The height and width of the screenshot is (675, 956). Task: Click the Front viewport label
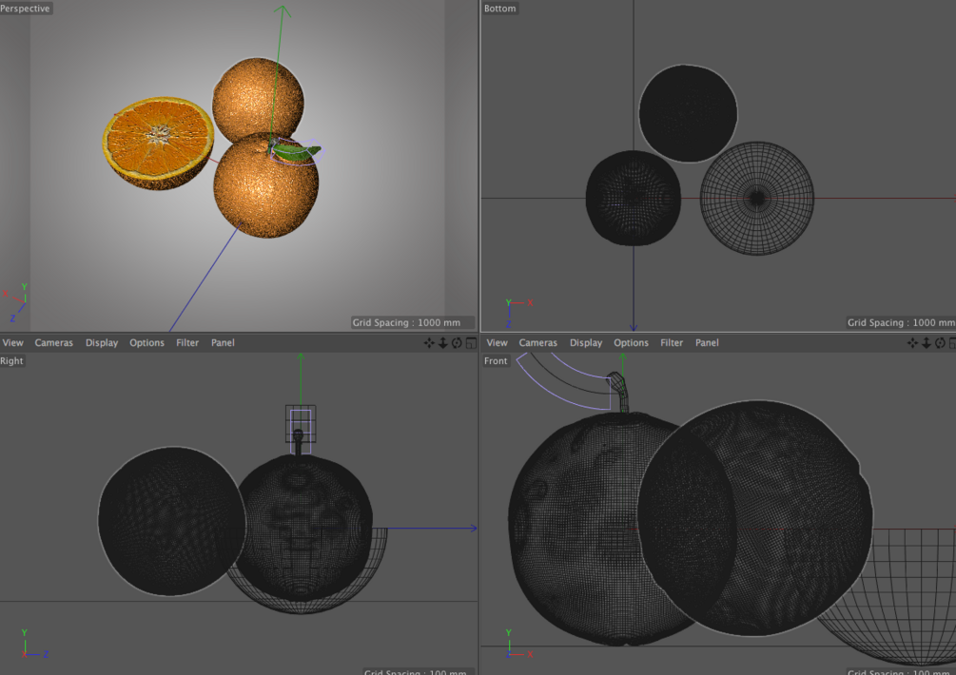point(496,360)
